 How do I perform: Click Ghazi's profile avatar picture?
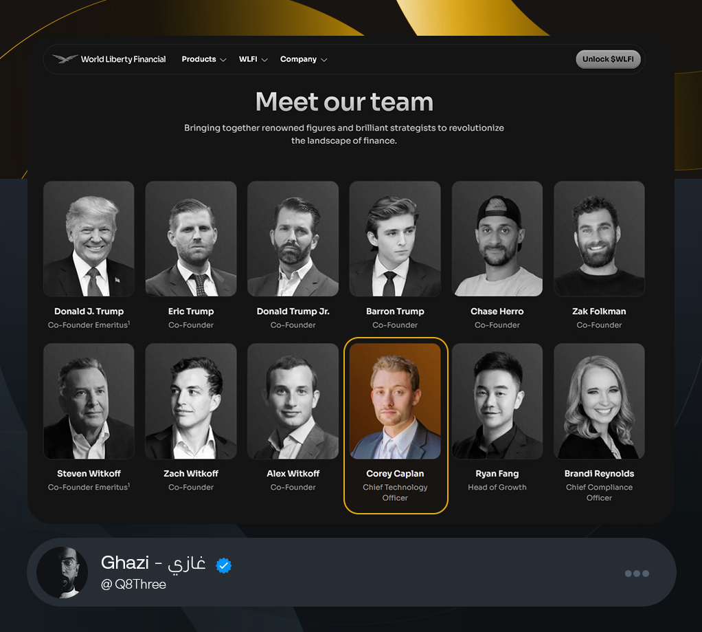pos(63,572)
